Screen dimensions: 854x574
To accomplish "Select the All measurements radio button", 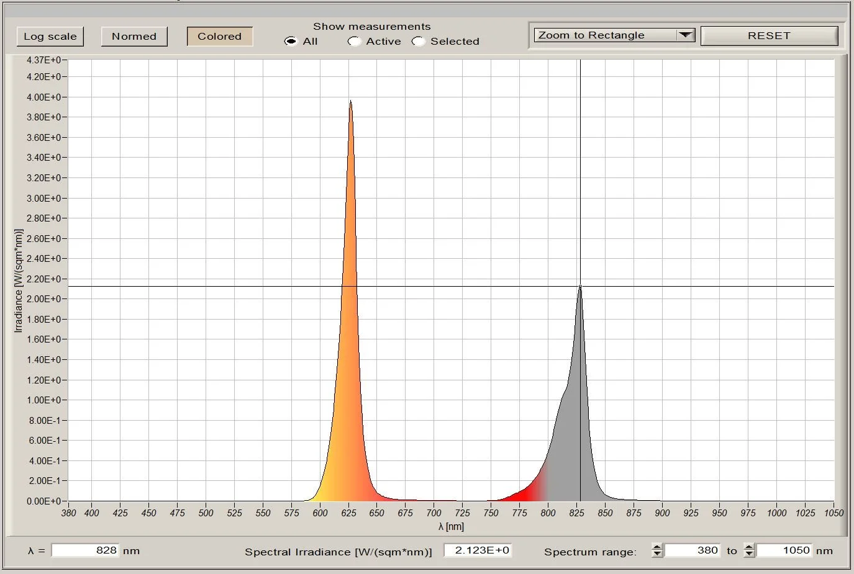I will coord(291,42).
